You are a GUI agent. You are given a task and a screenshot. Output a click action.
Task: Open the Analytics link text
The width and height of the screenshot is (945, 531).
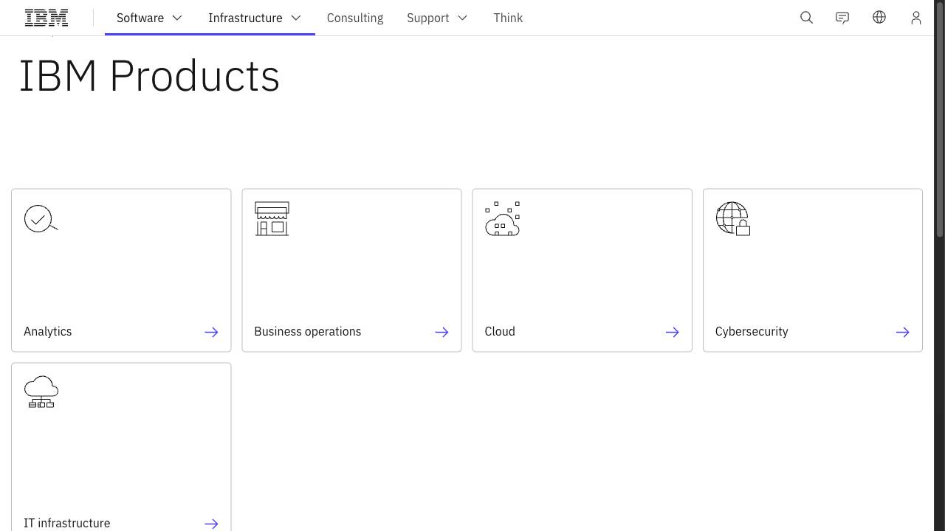tap(48, 331)
